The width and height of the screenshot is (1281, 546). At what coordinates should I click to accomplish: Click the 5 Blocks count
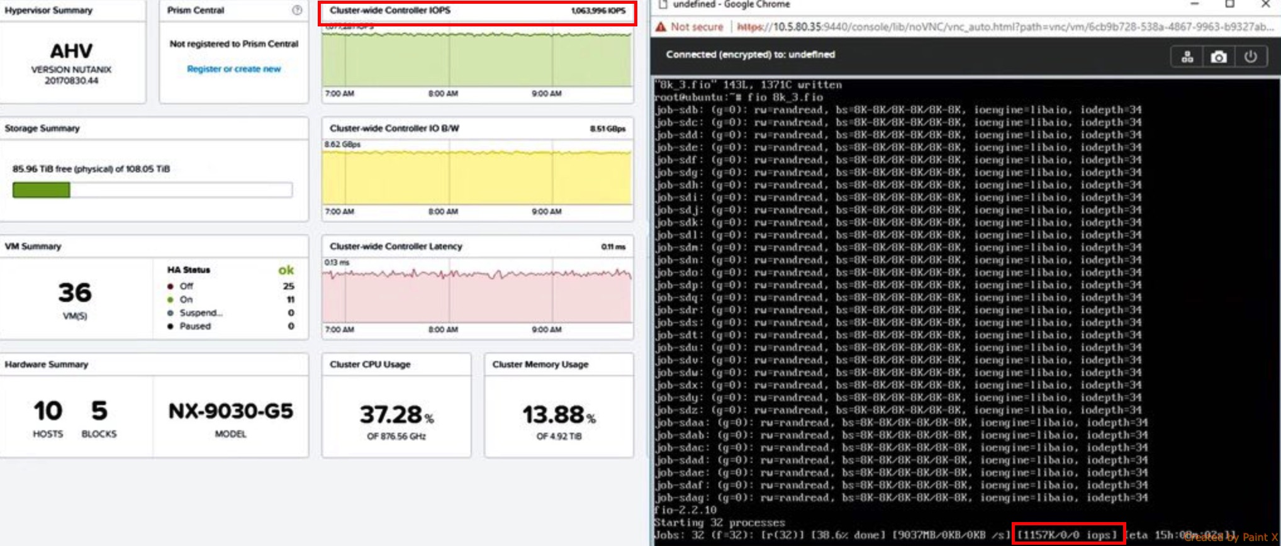tap(99, 411)
